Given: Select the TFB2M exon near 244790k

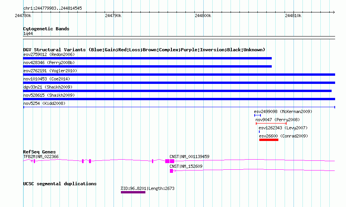Looking at the screenshot, I should 90,161.
